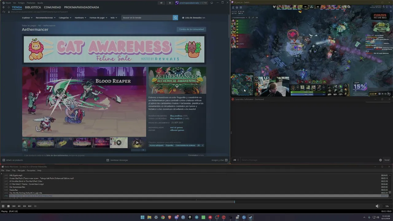The image size is (393, 221).
Task: Open Steam notifications bell
Action: [170, 3]
